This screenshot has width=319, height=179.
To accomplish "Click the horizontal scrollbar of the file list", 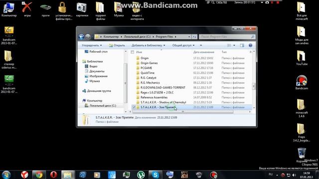I will point(182,112).
